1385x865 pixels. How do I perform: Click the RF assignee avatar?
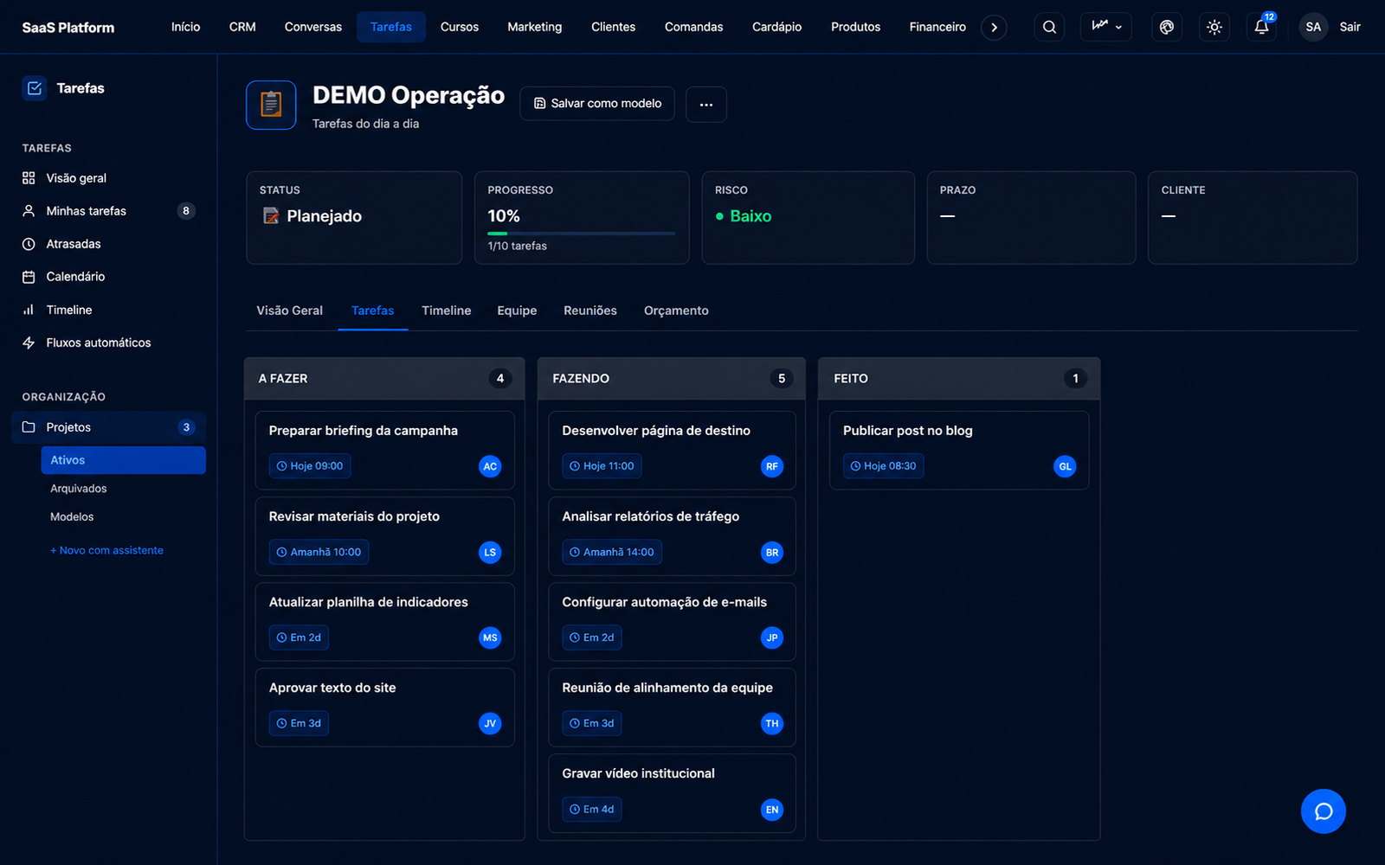pyautogui.click(x=772, y=466)
